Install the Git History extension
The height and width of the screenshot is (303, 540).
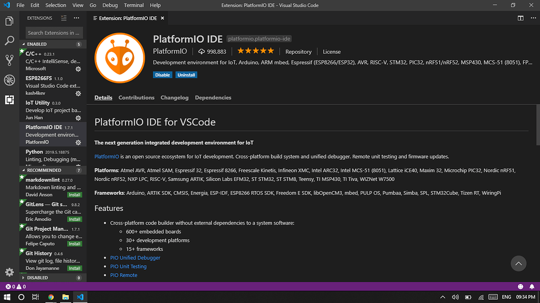click(74, 268)
